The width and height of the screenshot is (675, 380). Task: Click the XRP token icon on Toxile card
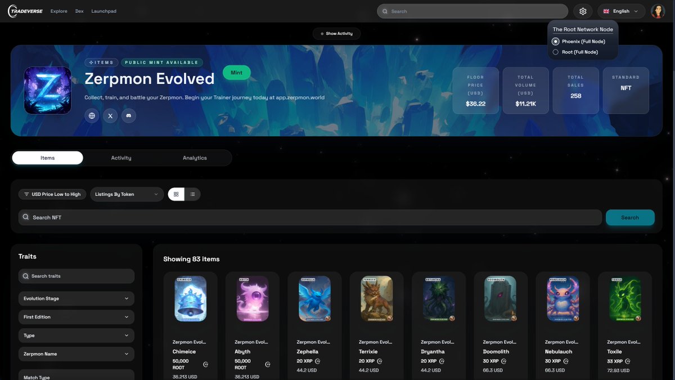click(628, 361)
